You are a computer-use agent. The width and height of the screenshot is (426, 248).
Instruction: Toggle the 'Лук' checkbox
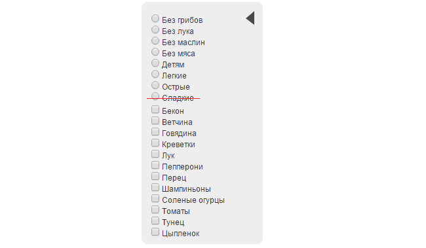tap(155, 154)
